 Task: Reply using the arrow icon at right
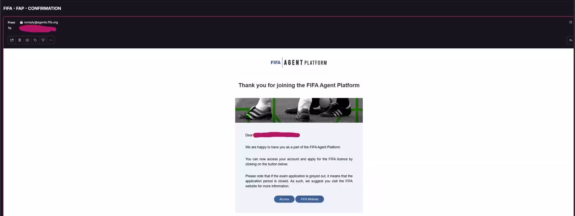[x=571, y=40]
